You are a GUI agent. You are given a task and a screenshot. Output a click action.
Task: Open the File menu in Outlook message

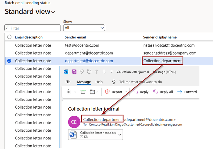(x=68, y=82)
